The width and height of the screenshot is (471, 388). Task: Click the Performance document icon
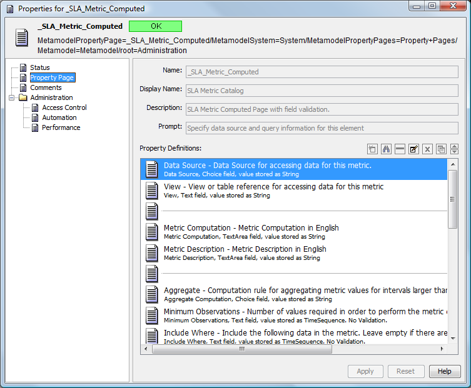pyautogui.click(x=35, y=128)
